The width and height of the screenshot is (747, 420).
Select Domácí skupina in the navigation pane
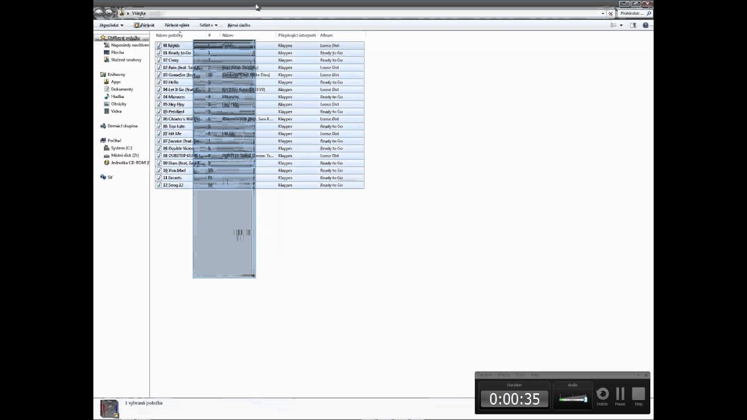(122, 126)
